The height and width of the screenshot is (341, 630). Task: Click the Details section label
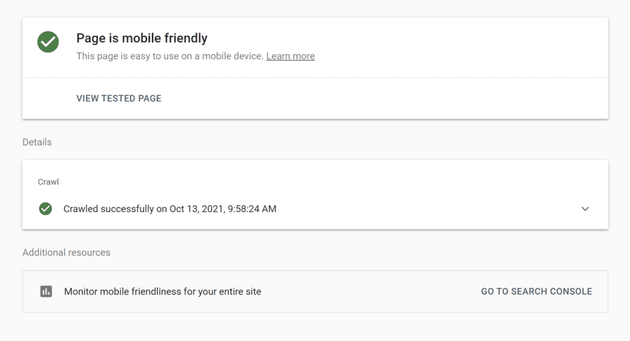tap(37, 142)
